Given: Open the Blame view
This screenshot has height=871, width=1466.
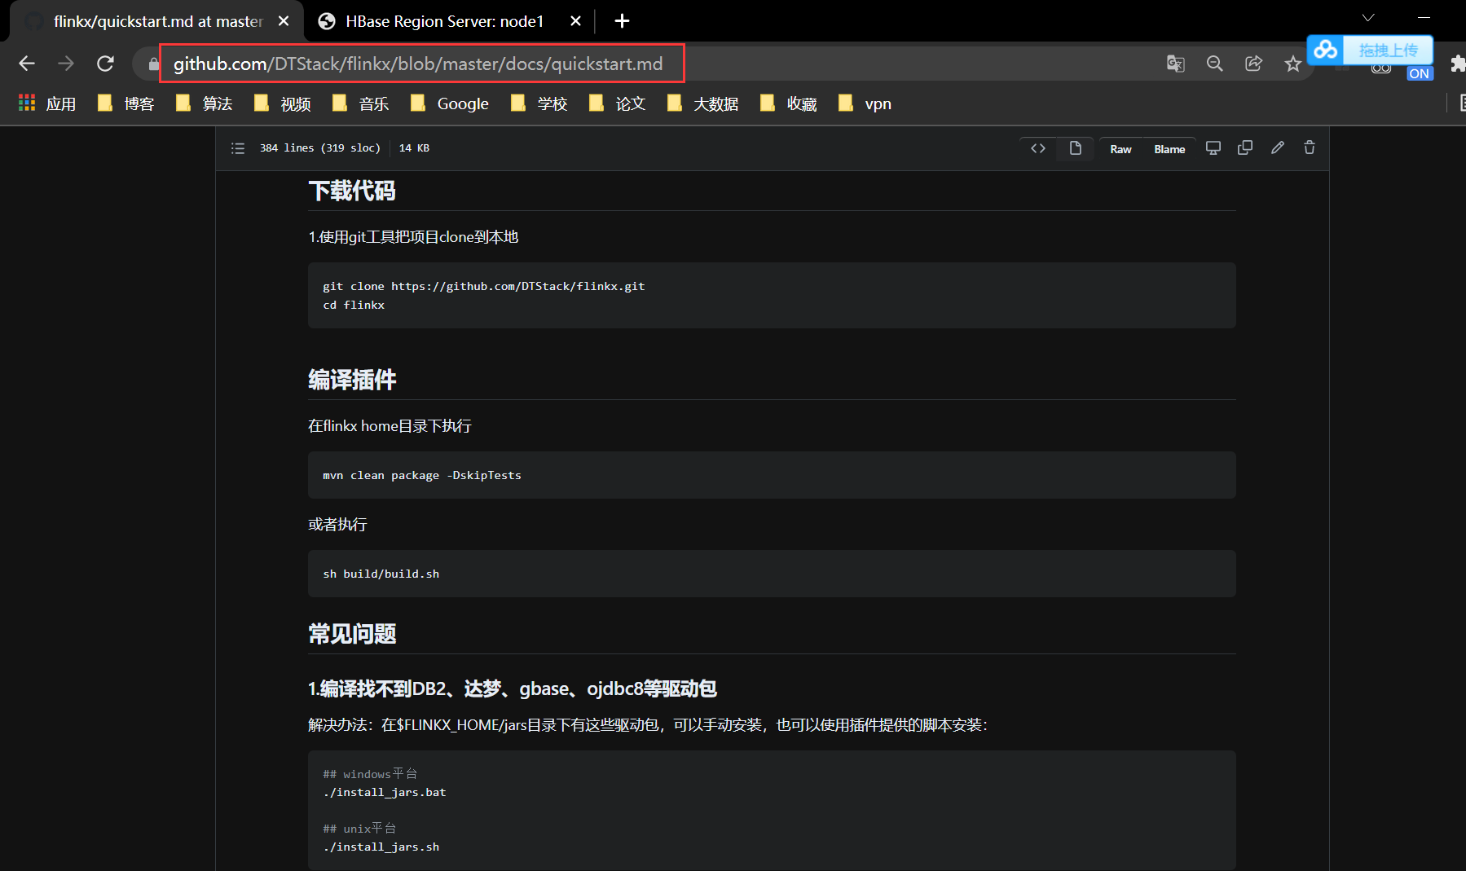Looking at the screenshot, I should click(x=1169, y=149).
